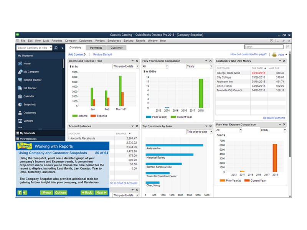307x230 pixels.
Task: Open Bill Tracker in the sidebar
Action: coord(30,88)
